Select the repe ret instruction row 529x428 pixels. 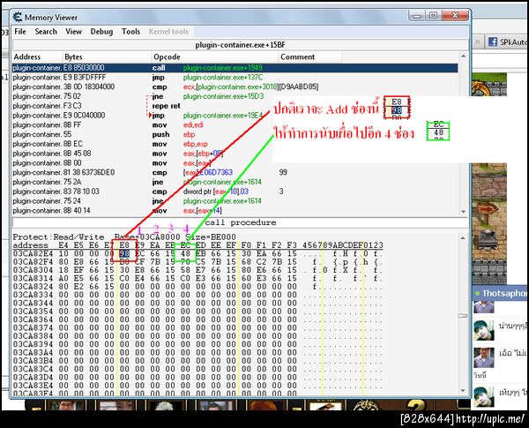pyautogui.click(x=235, y=106)
